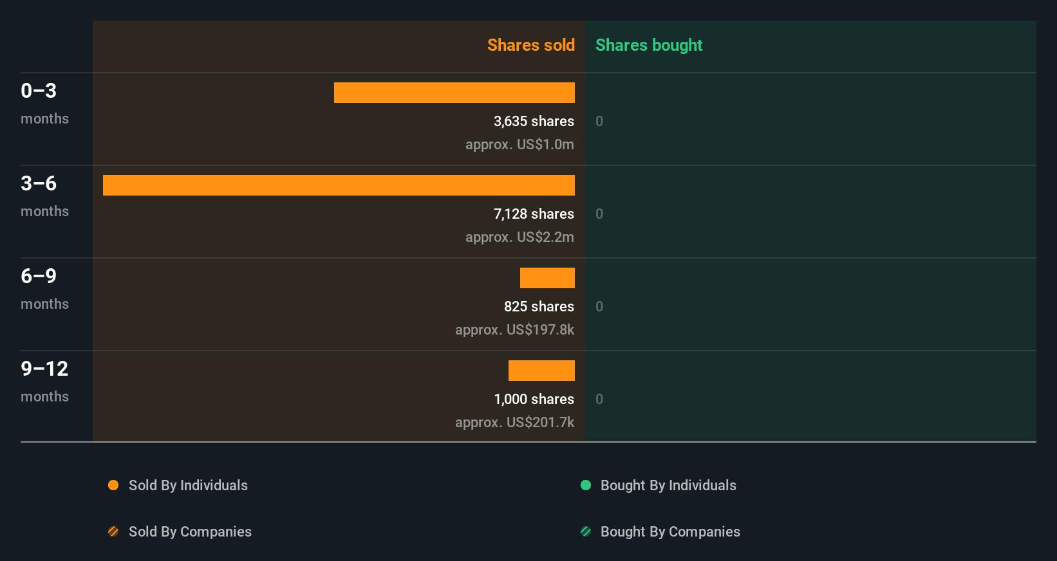Select the Sold By Companies legend label
This screenshot has width=1057, height=561.
(190, 531)
